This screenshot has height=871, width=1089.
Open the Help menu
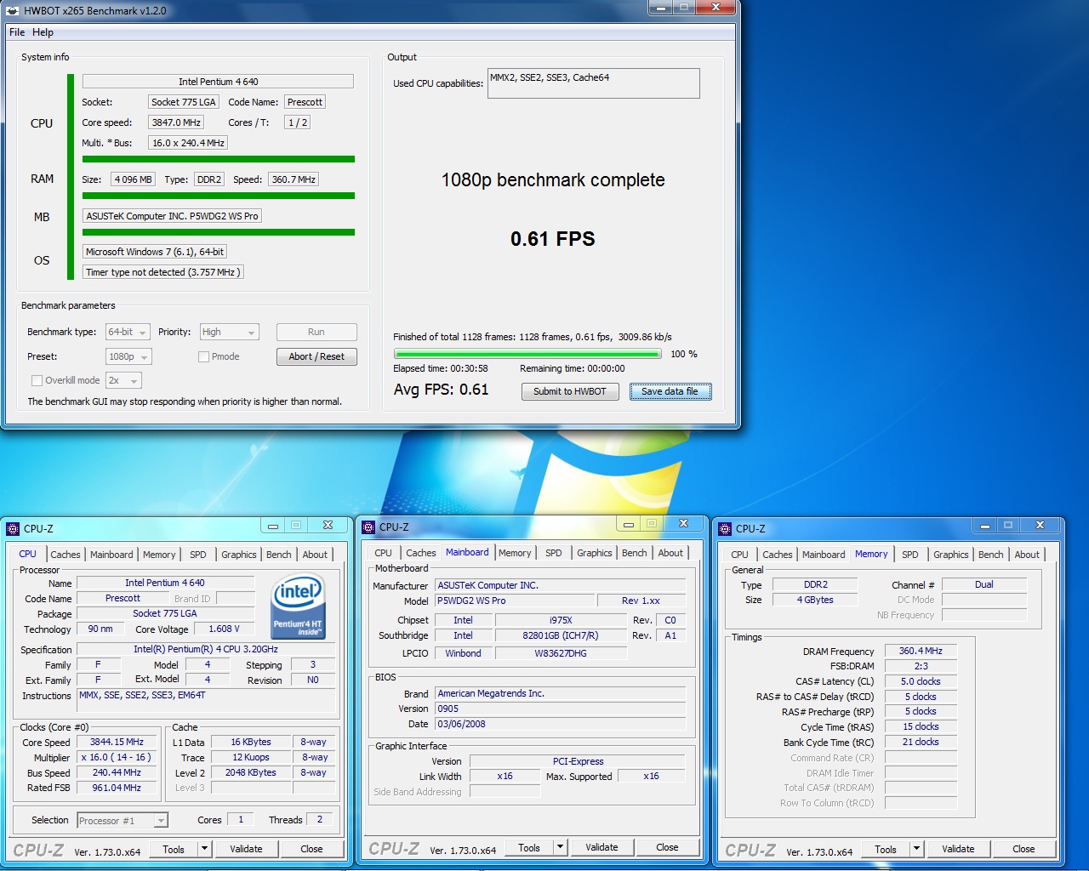[x=43, y=32]
